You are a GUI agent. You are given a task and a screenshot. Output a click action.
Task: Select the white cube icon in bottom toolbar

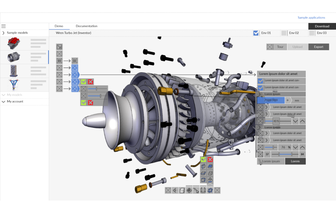182,190
